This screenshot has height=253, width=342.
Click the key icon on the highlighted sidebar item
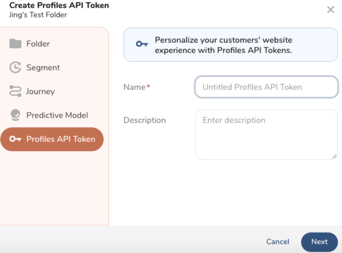(x=15, y=139)
